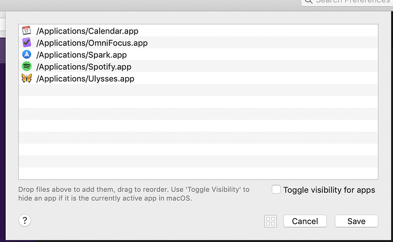Open help with the question mark button
The image size is (393, 242).
tap(25, 220)
